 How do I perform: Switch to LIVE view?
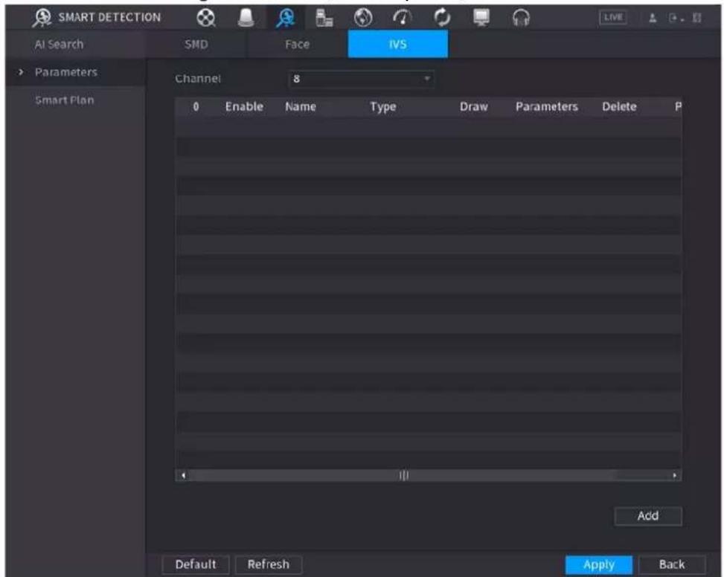[x=612, y=18]
